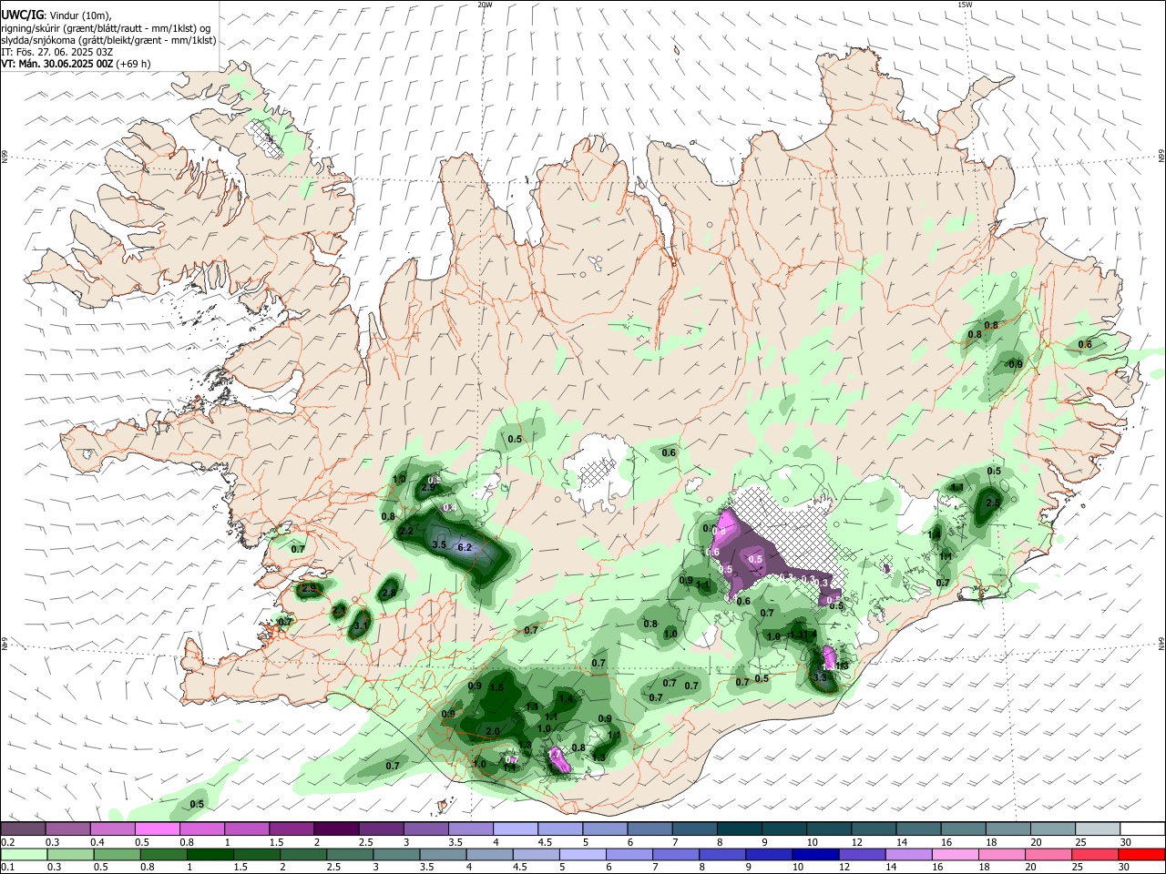Click the palest green first swatch of the rain scale
The width and height of the screenshot is (1166, 874).
click(x=23, y=854)
